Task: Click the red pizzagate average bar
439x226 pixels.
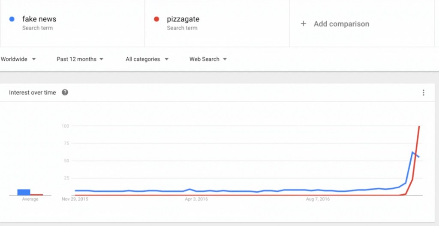Action: [37, 195]
